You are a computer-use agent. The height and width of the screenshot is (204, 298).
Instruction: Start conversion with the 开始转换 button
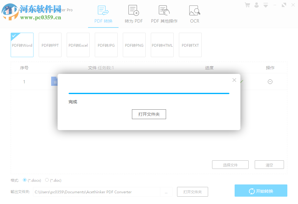tap(261, 191)
